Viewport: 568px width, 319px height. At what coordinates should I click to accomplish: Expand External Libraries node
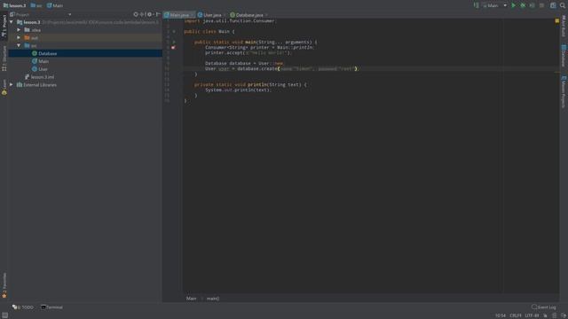click(12, 85)
